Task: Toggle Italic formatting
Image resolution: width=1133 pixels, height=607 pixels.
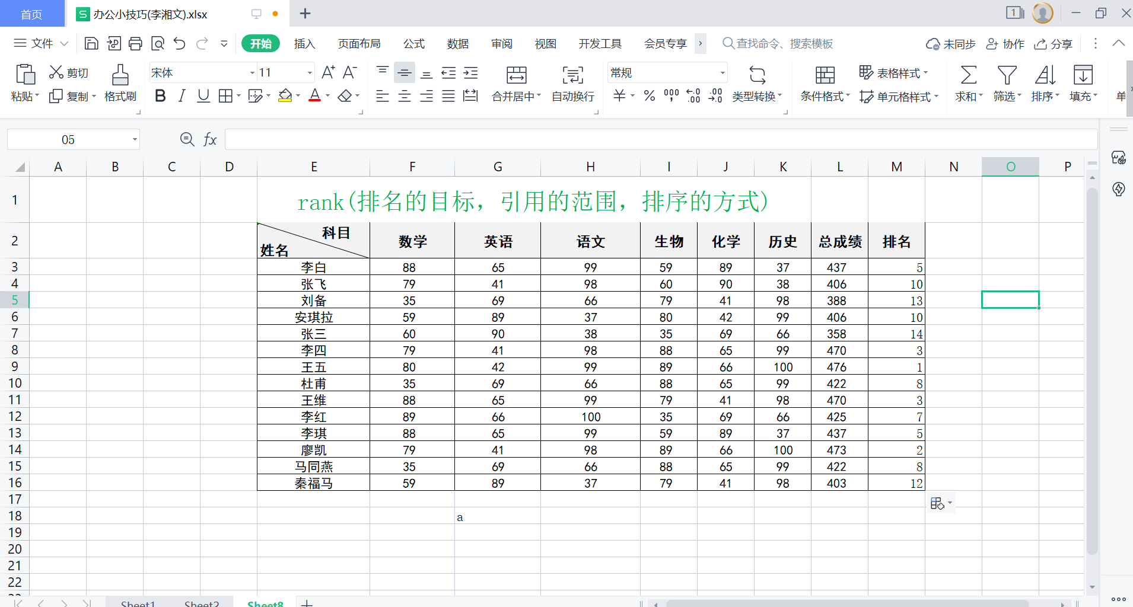Action: point(182,96)
